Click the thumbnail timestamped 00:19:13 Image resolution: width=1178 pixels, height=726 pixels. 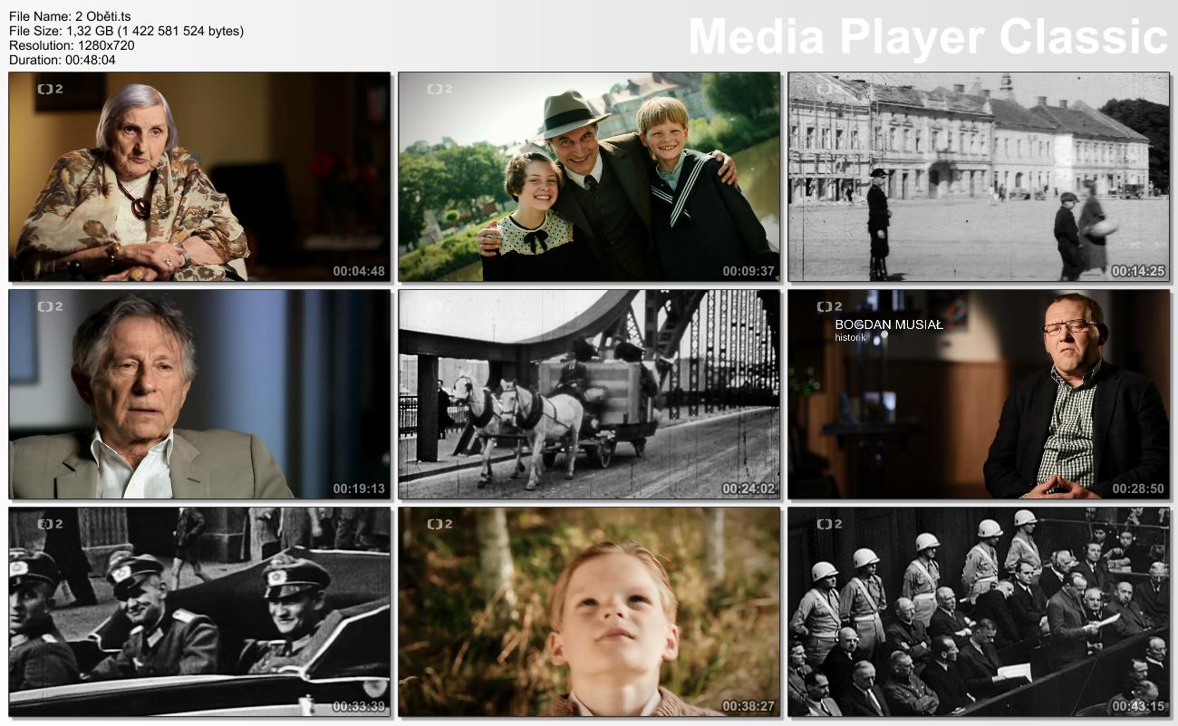coord(199,394)
